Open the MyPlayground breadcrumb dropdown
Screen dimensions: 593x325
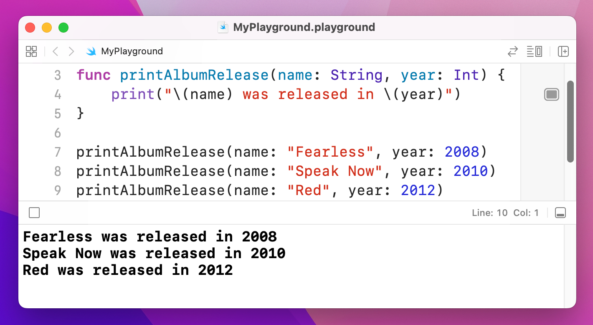click(132, 51)
